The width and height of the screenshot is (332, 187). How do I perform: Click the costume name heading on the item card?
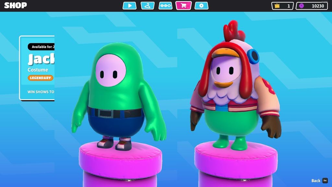click(x=41, y=59)
